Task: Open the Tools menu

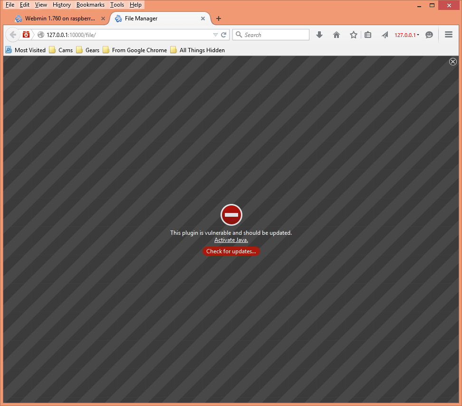Action: pyautogui.click(x=117, y=5)
